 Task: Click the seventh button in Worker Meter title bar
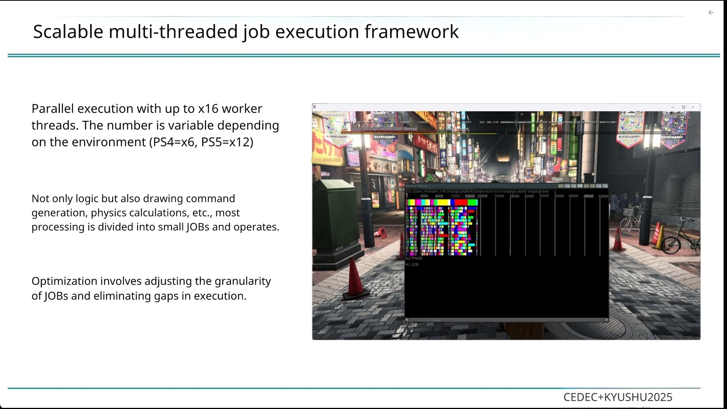pos(599,186)
